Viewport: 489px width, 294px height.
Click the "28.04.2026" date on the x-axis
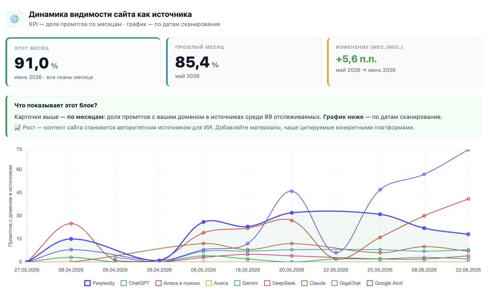coord(159,270)
